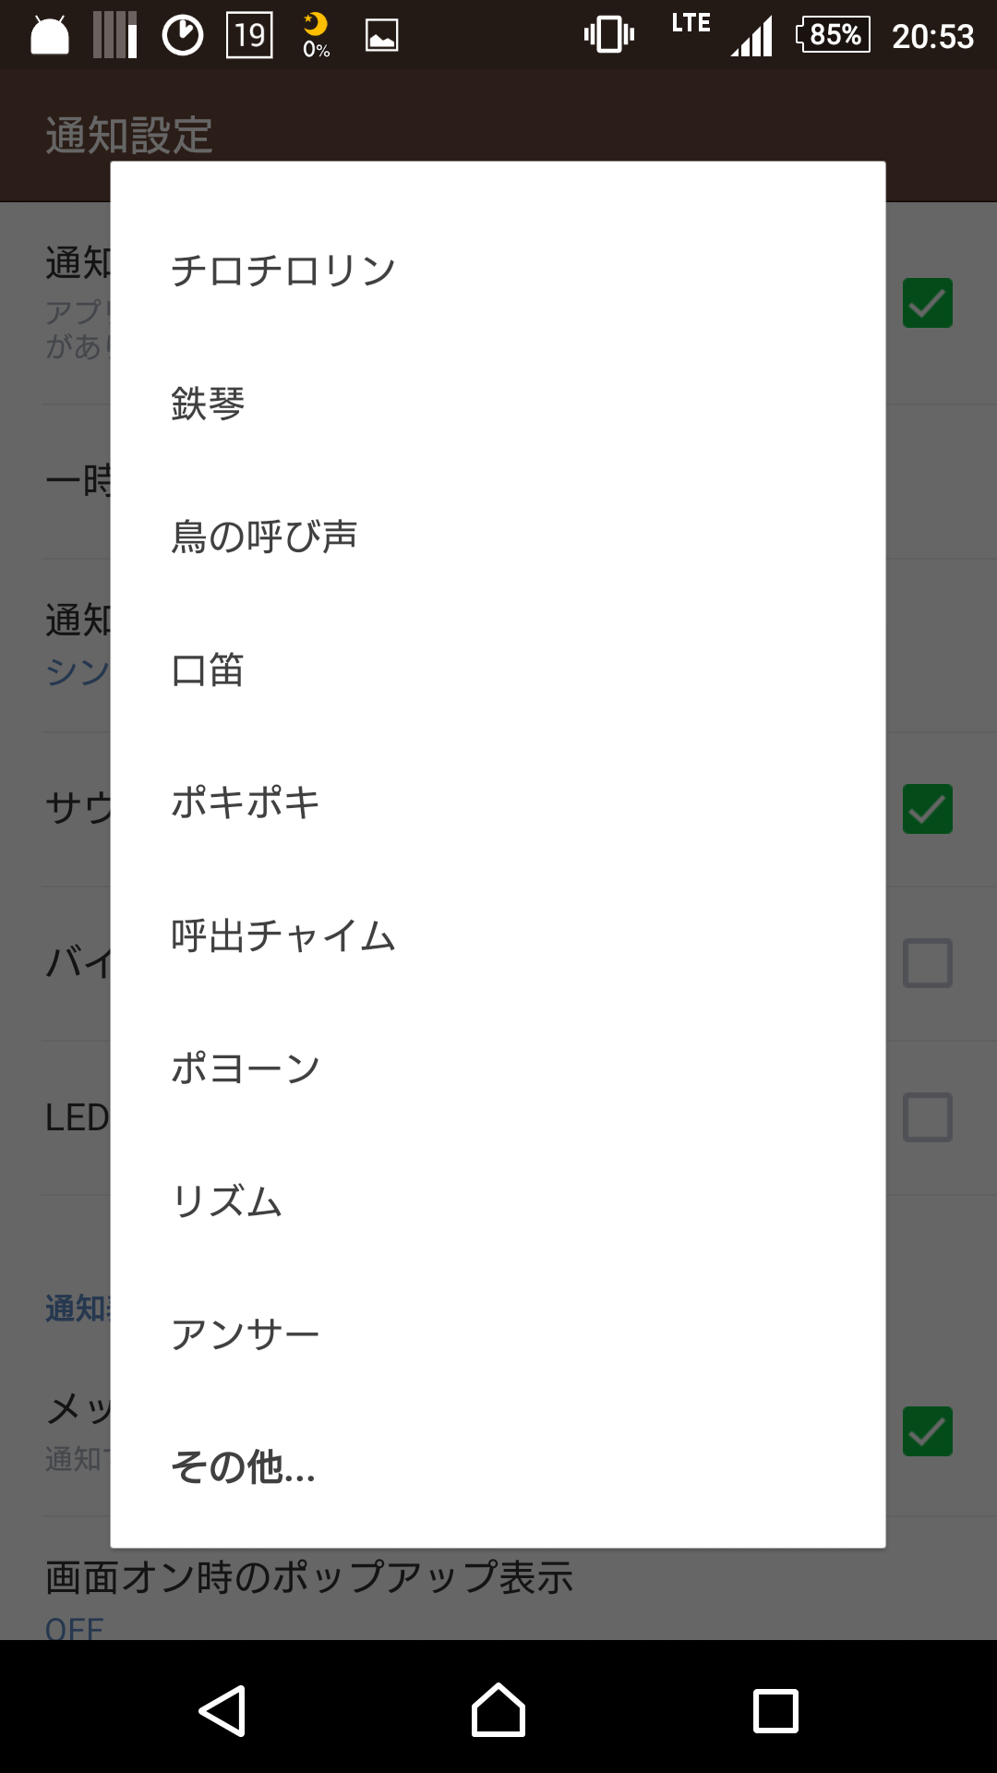Select チロチロリン from the sound list
This screenshot has height=1773, width=997.
tap(498, 271)
